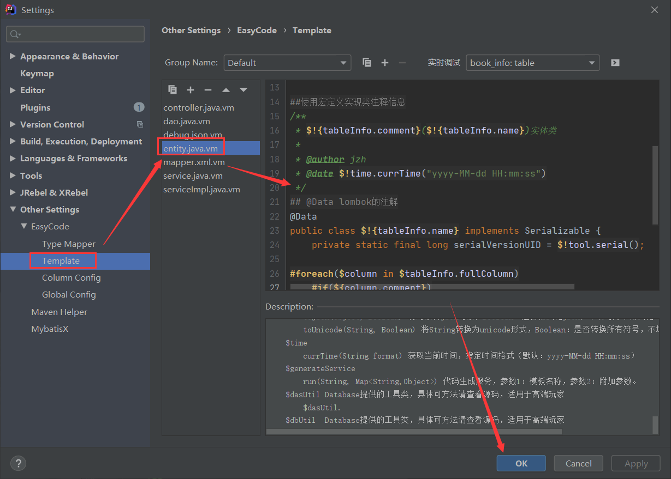671x479 pixels.
Task: Click the serialVersionUID code line
Action: [x=478, y=245]
